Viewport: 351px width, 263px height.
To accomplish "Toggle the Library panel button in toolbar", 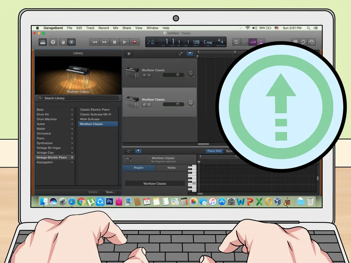I will tap(43, 42).
